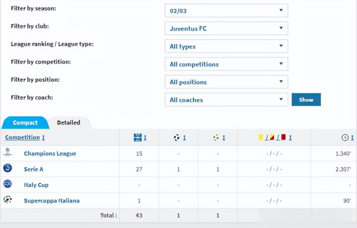Switch to the Detailed tab

[69, 122]
